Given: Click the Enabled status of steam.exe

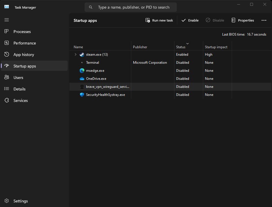Looking at the screenshot, I should [182, 55].
